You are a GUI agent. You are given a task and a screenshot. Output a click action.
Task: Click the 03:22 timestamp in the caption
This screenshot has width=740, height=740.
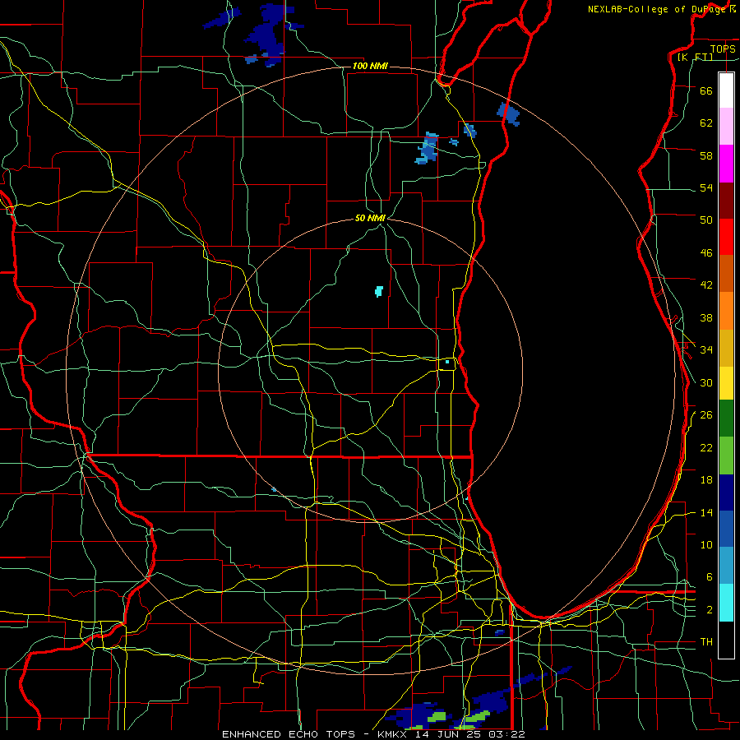pos(507,734)
